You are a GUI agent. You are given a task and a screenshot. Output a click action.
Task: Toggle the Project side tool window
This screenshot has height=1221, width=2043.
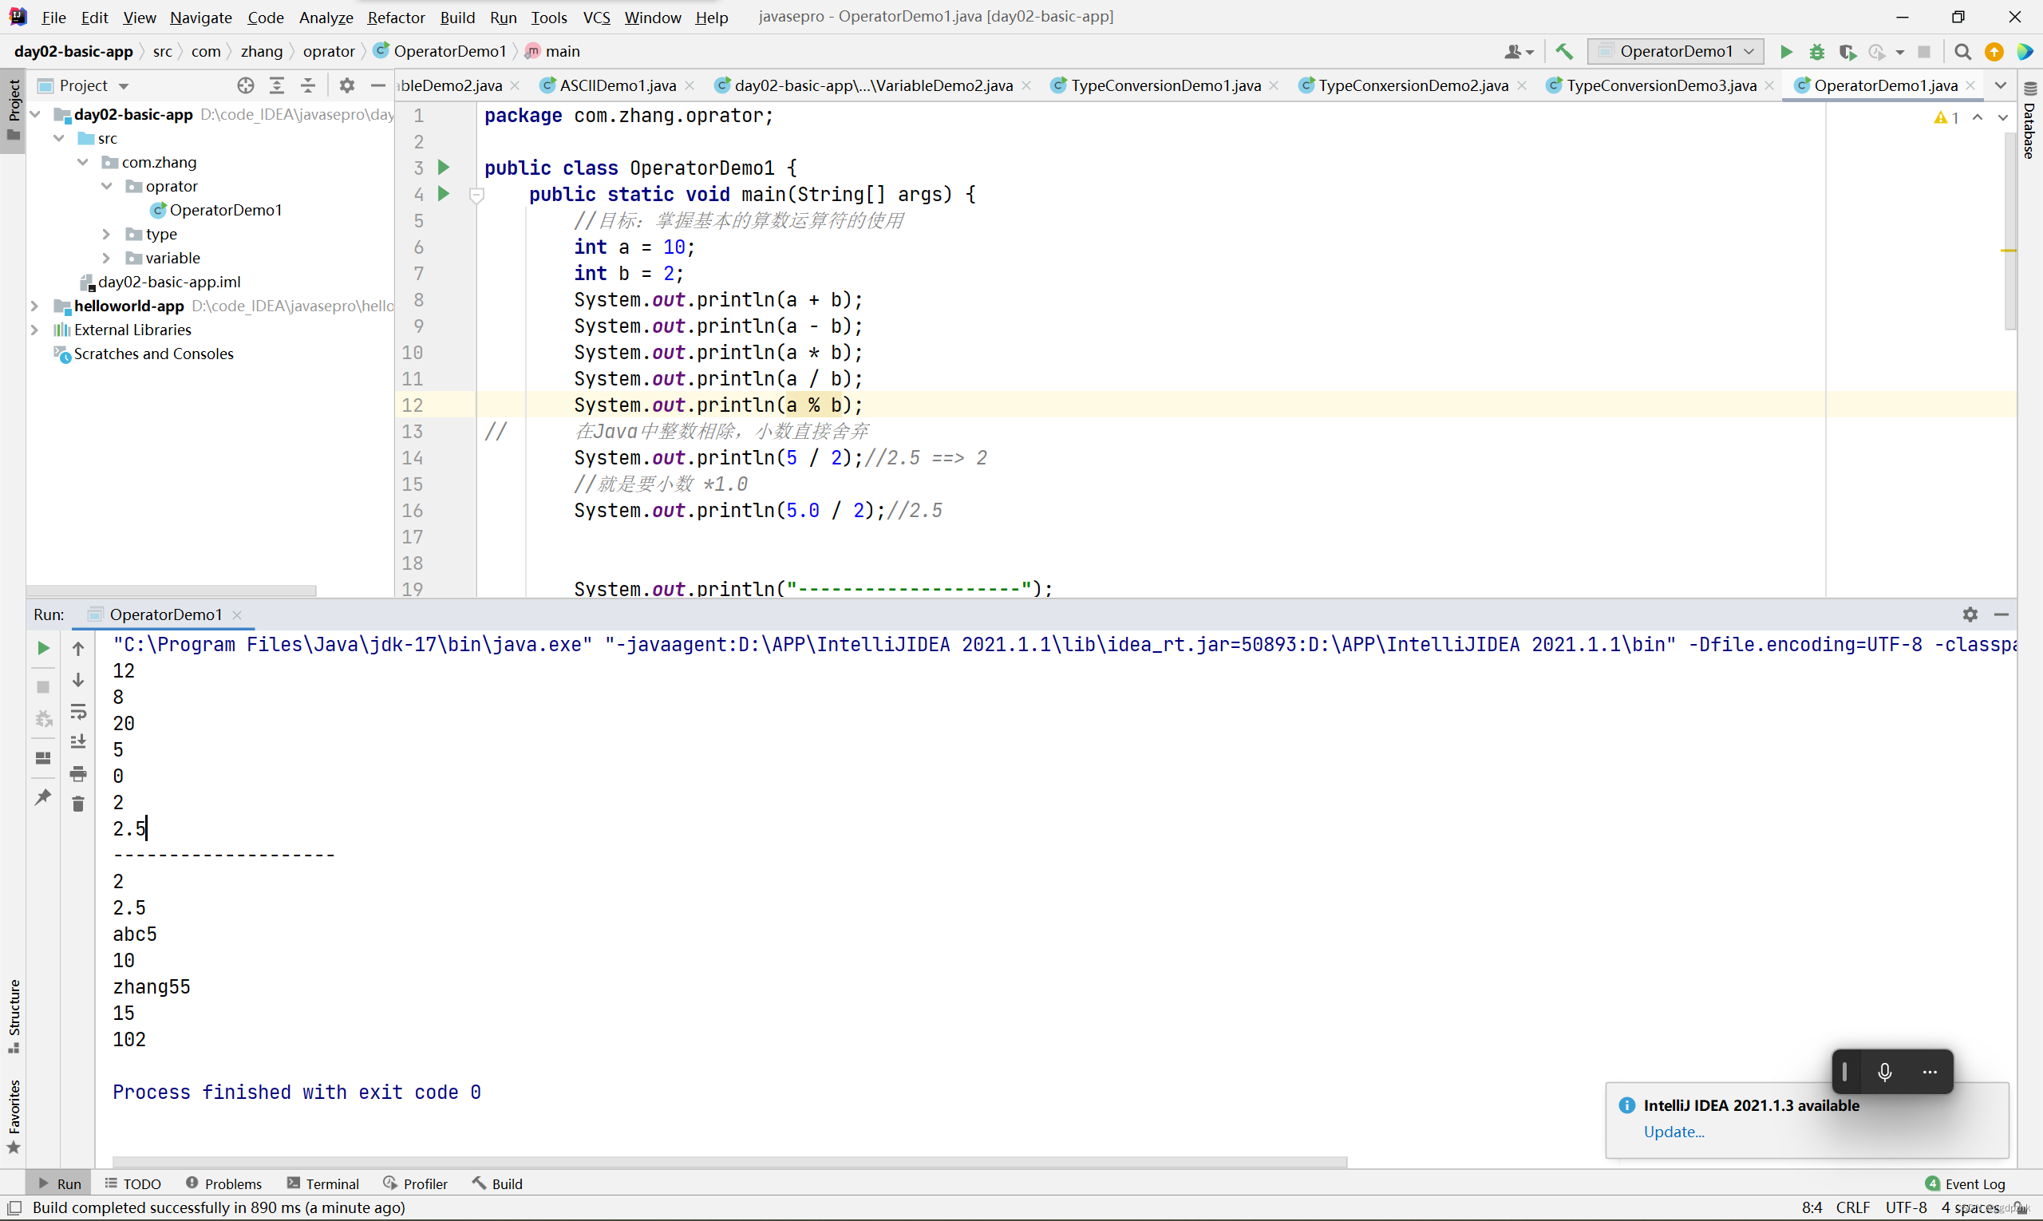click(13, 111)
